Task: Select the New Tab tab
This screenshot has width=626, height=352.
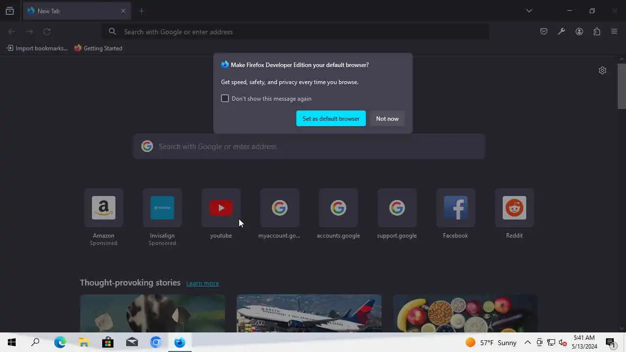Action: click(76, 11)
